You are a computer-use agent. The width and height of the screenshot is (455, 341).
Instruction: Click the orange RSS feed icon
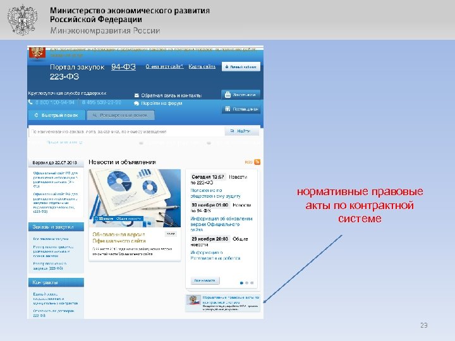[257, 162]
